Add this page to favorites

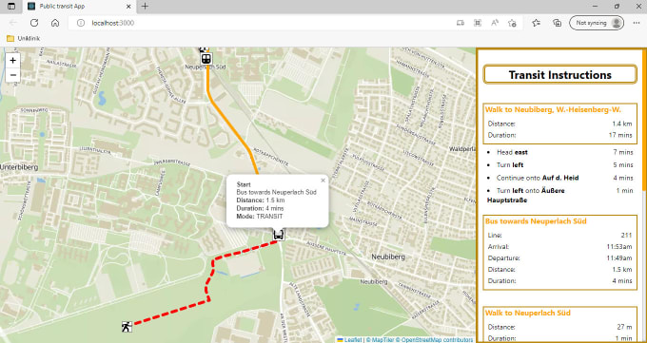[x=512, y=23]
